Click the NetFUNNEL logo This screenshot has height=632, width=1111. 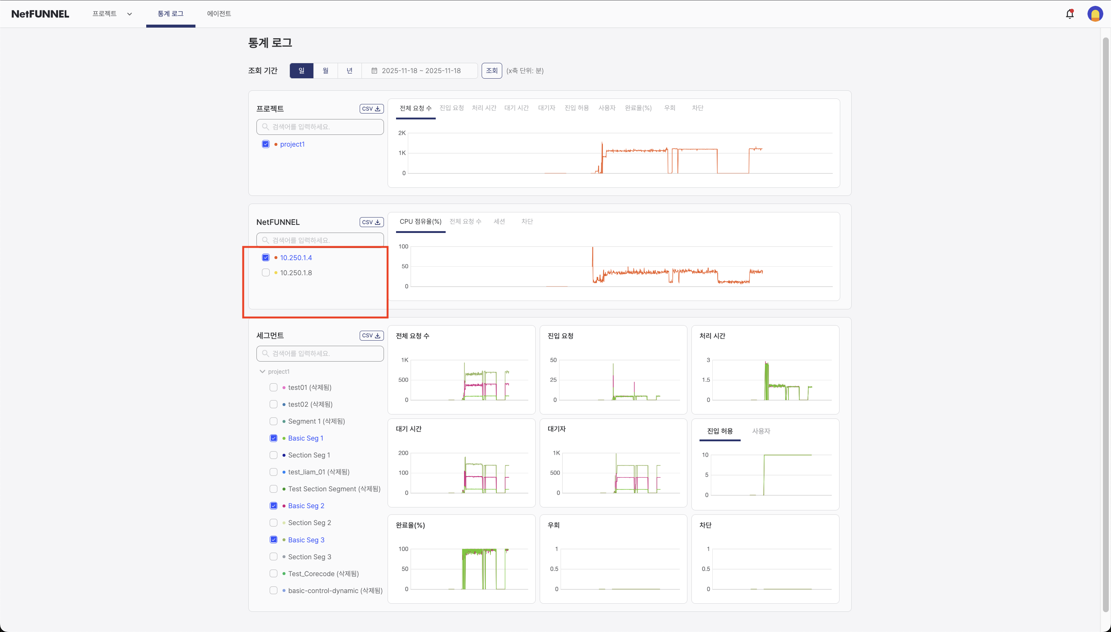[x=40, y=14]
